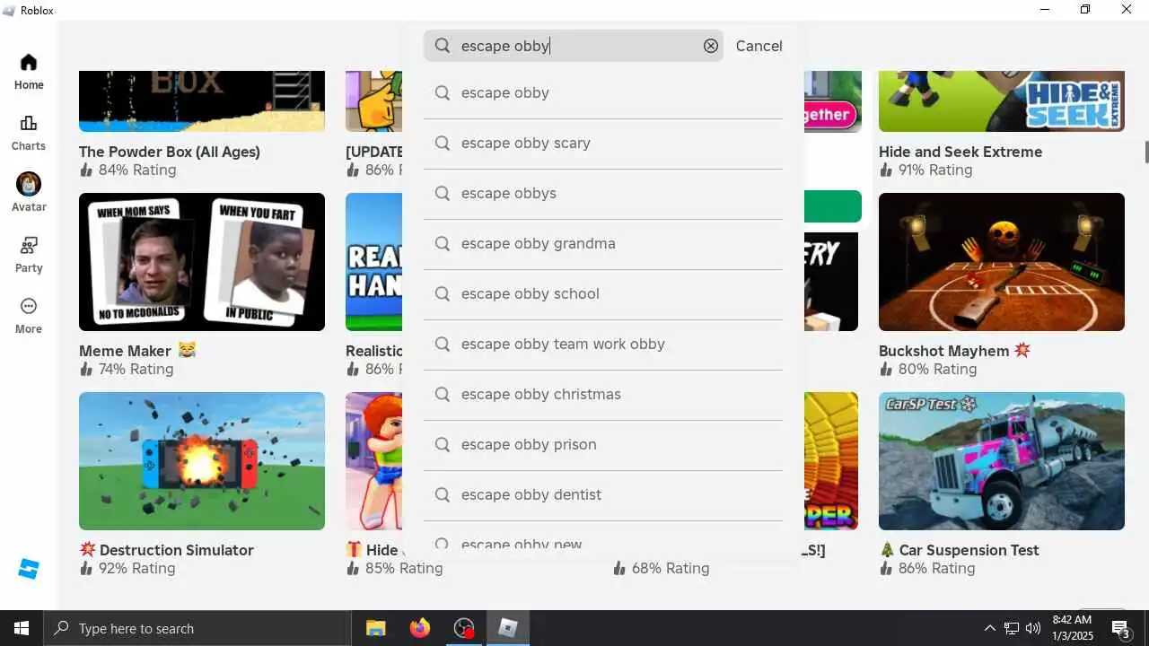Click the 68% Rating text
The image size is (1149, 646).
[671, 568]
